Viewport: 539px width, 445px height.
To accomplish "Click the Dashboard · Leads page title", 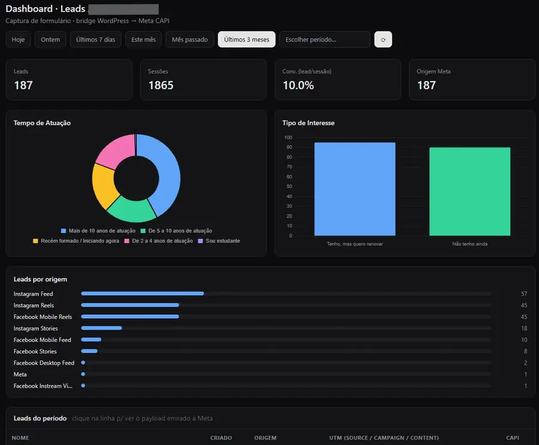I will (x=46, y=8).
